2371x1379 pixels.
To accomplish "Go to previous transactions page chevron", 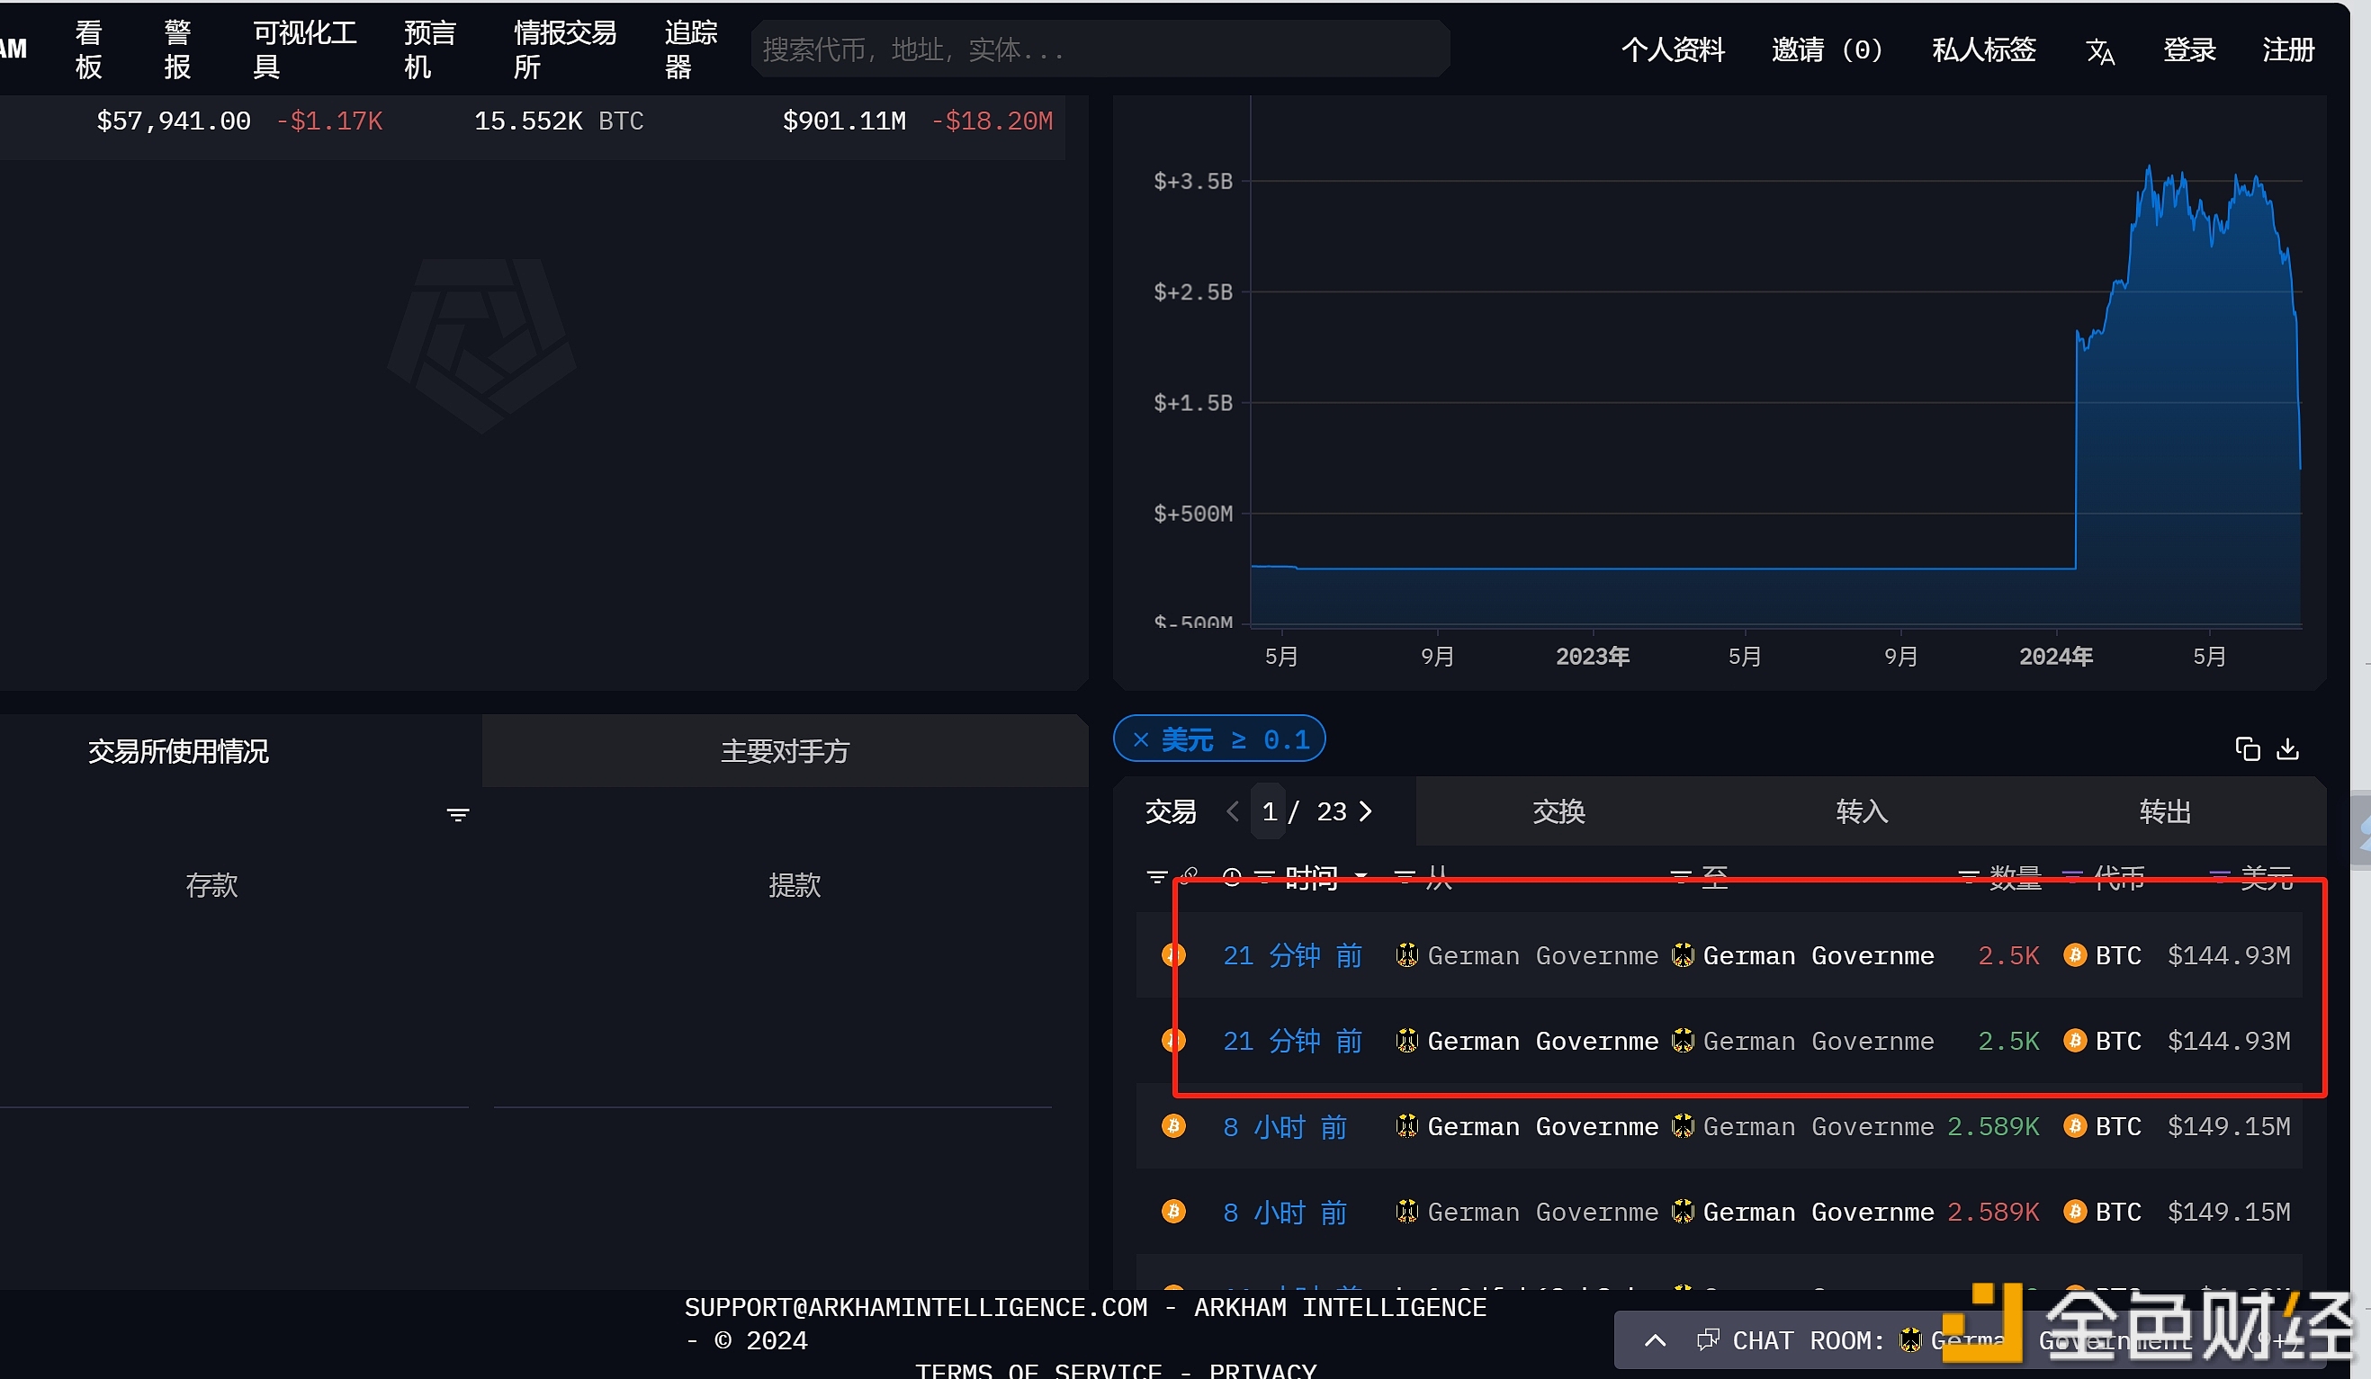I will (1233, 811).
